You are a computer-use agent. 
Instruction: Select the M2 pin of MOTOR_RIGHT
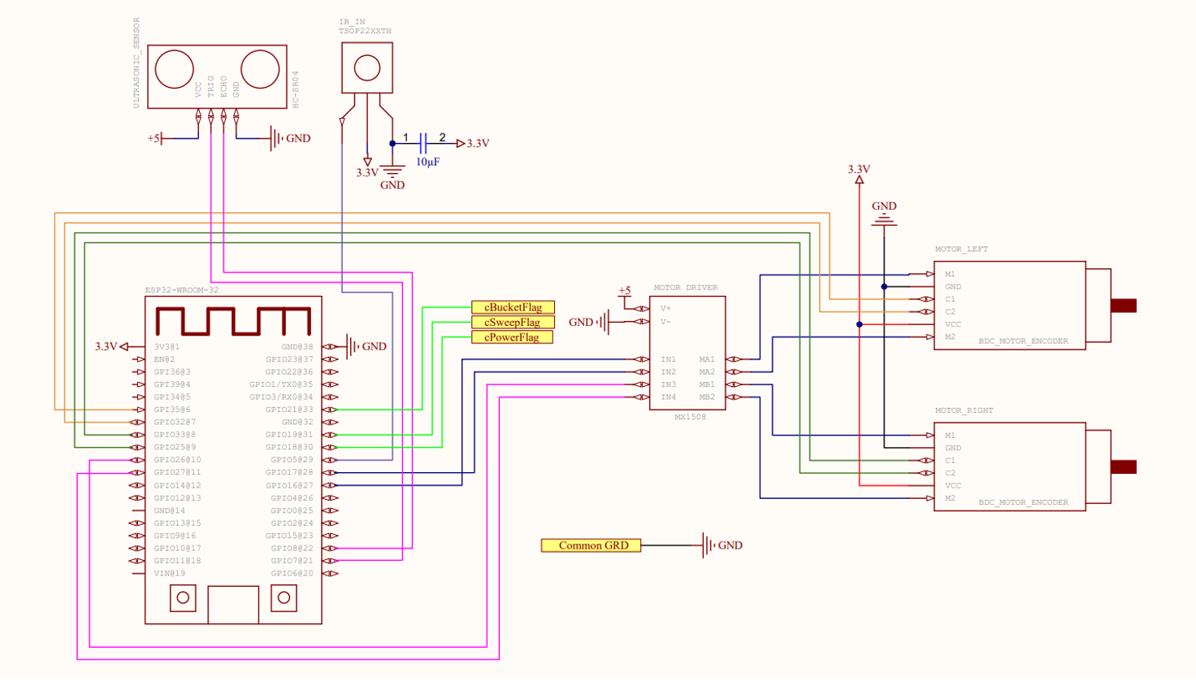[x=950, y=498]
